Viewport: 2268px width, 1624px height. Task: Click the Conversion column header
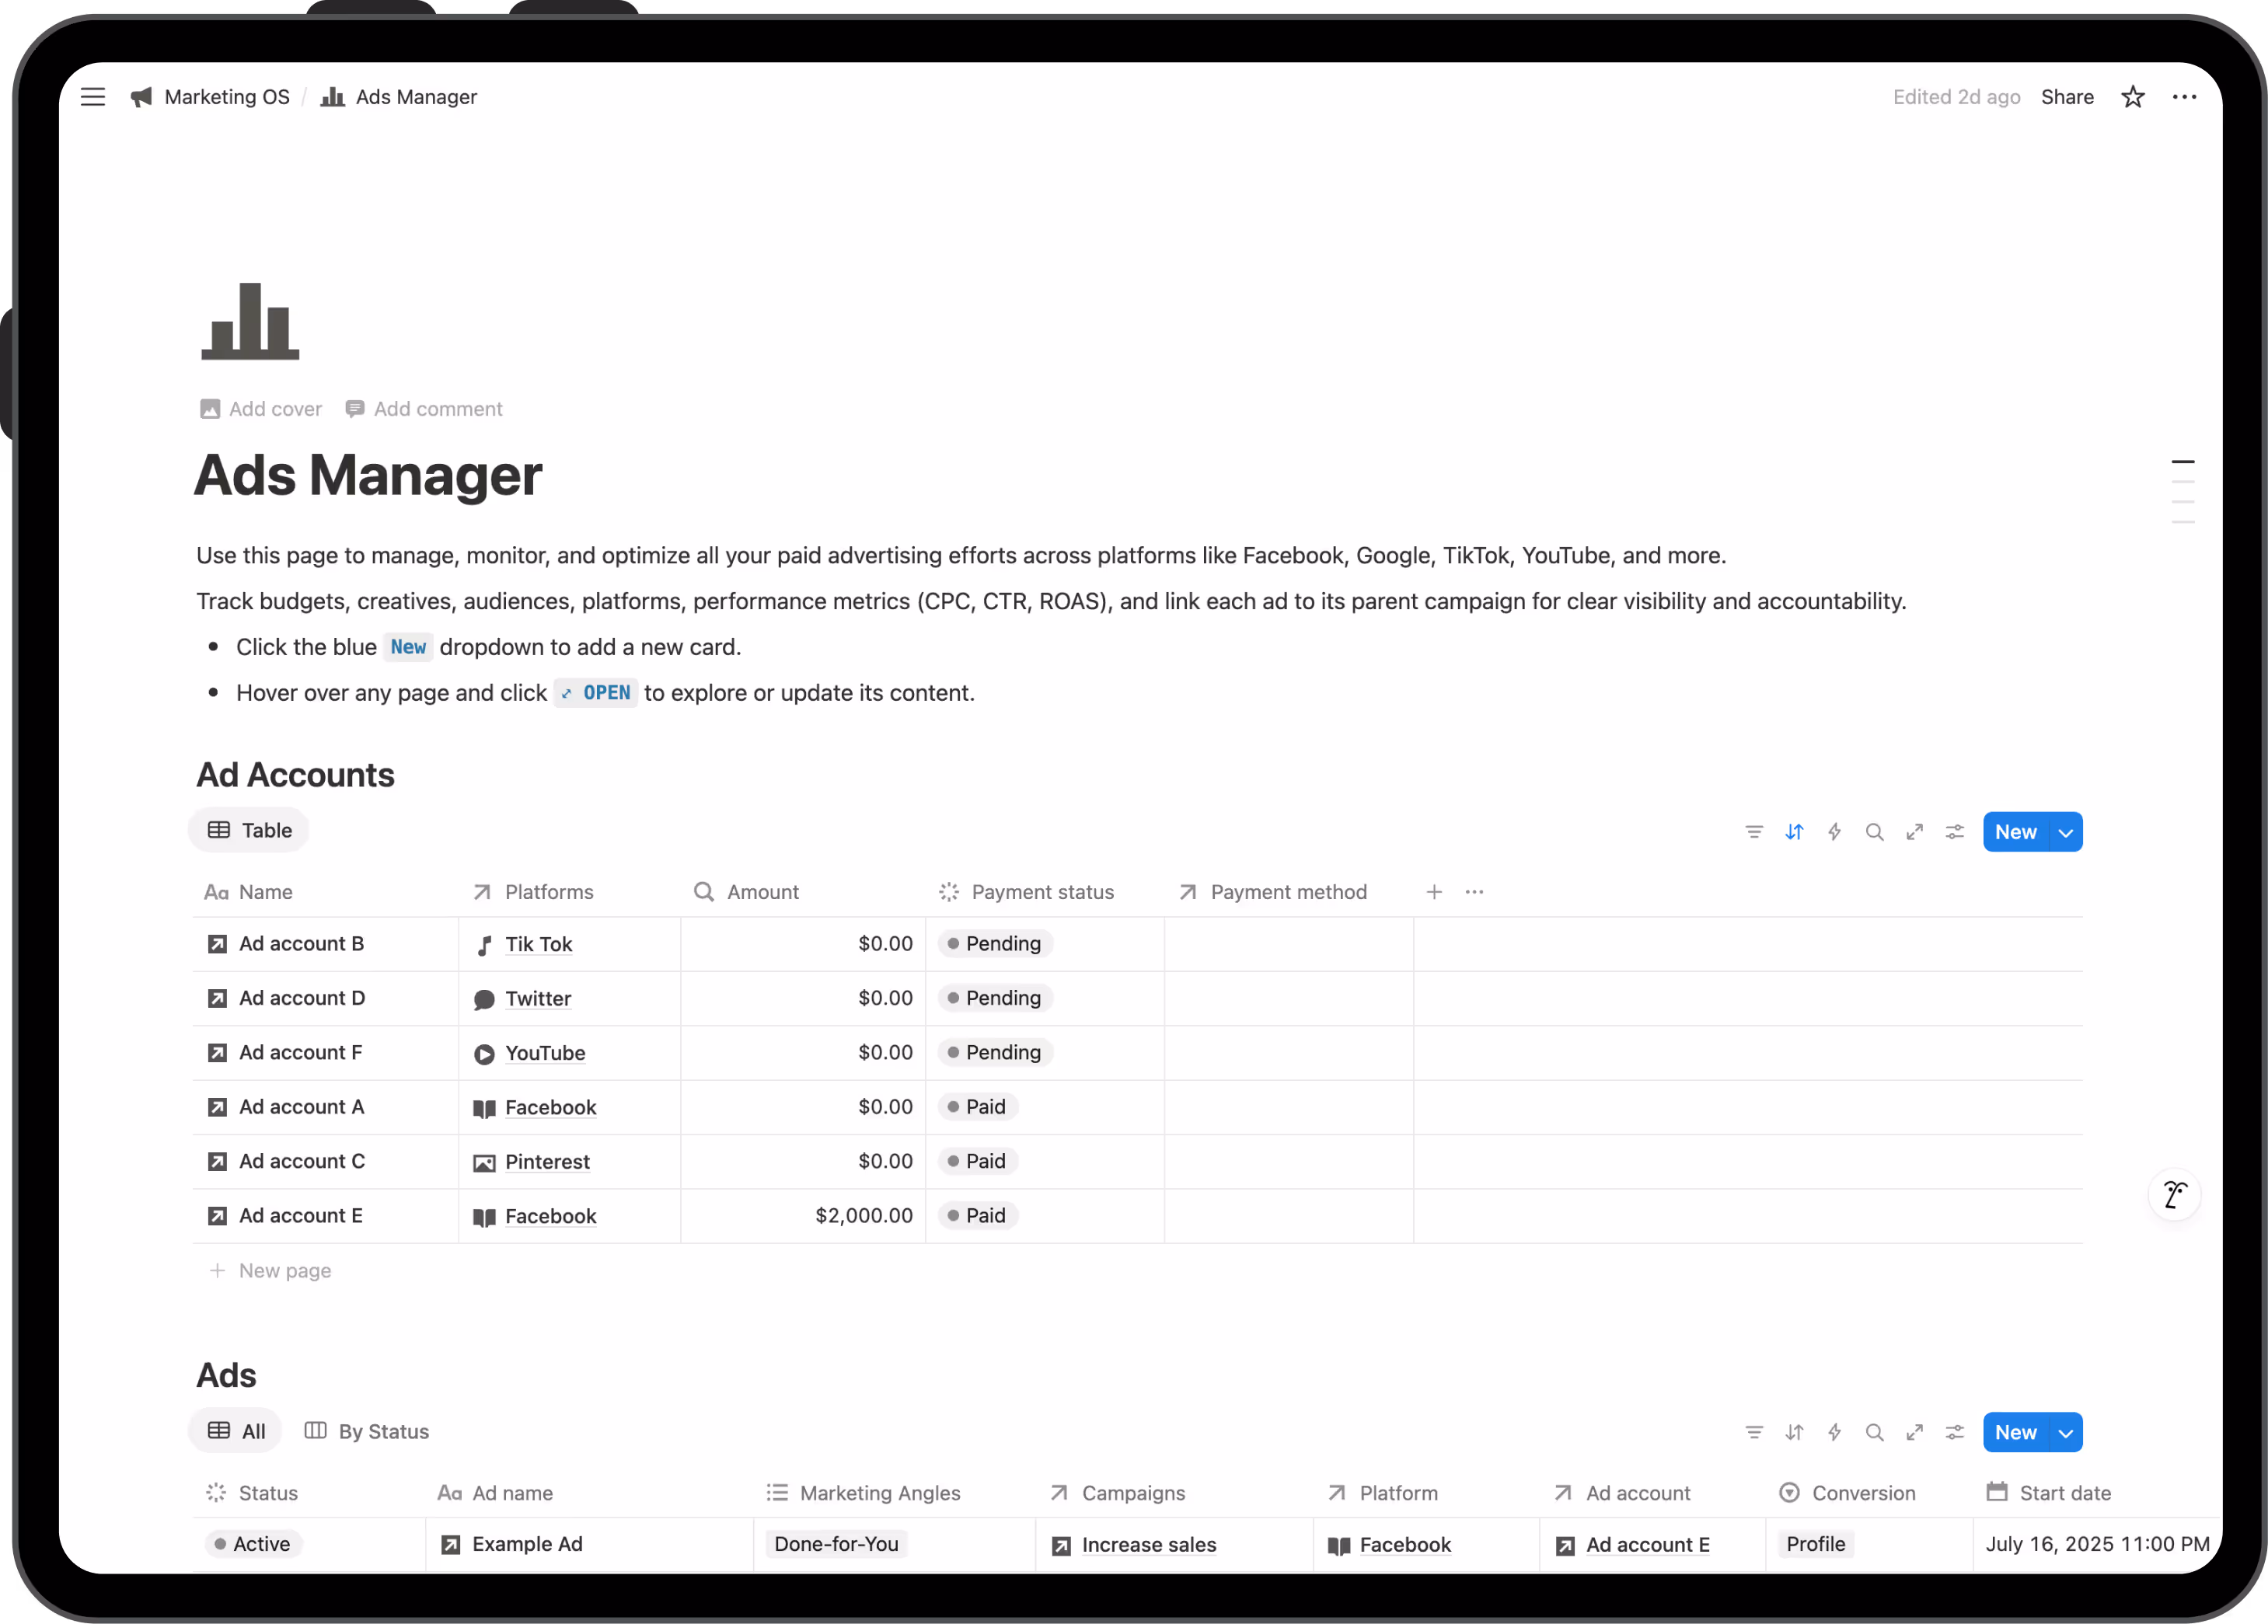click(1848, 1493)
